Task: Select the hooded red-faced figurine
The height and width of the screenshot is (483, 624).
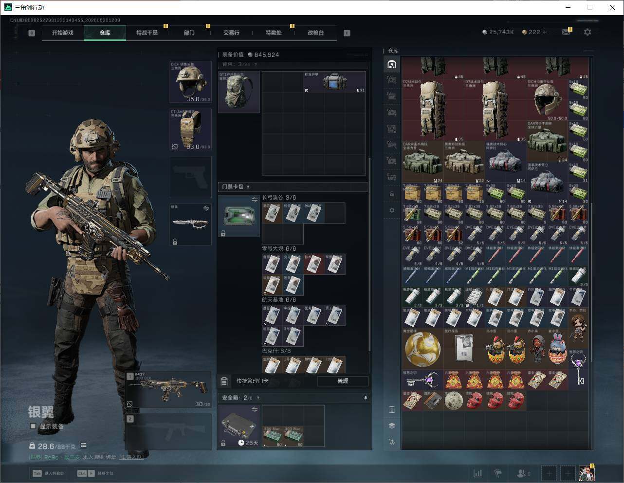Action: [537, 348]
